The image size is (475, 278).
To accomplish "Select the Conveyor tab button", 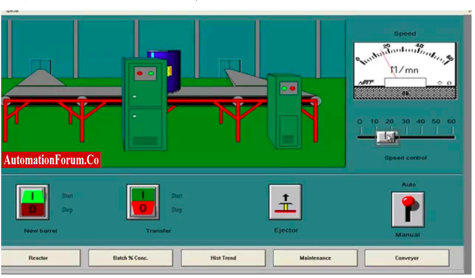I will pyautogui.click(x=407, y=258).
